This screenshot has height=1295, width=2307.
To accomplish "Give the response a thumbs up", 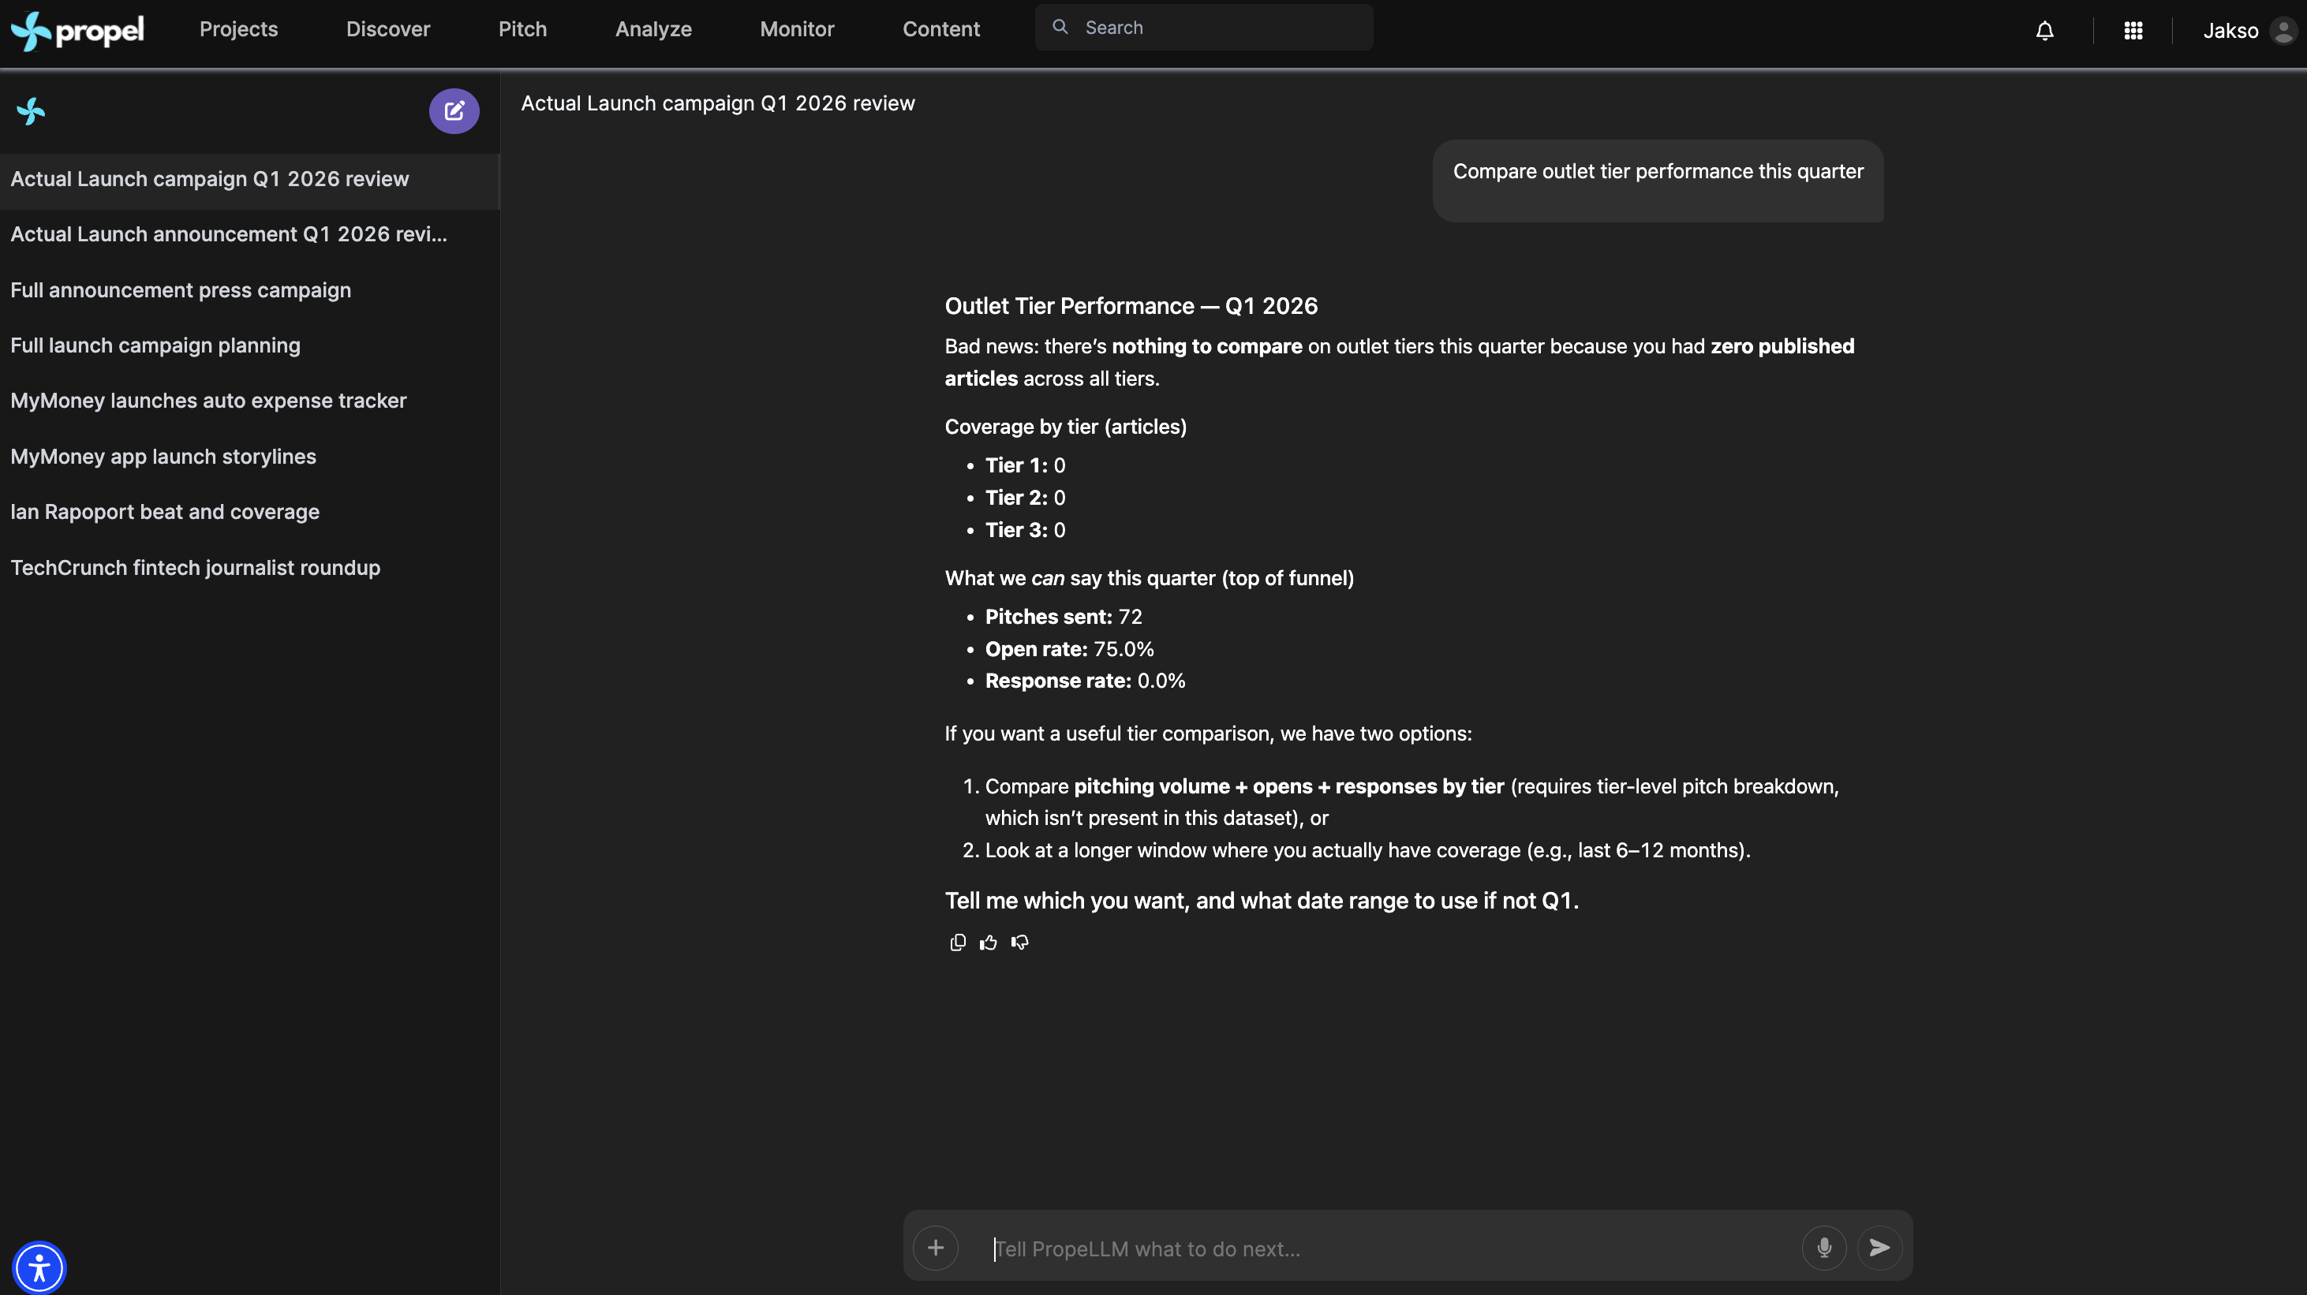I will (988, 942).
